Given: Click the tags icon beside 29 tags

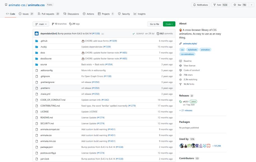Looking at the screenshot, I should 71,24.
